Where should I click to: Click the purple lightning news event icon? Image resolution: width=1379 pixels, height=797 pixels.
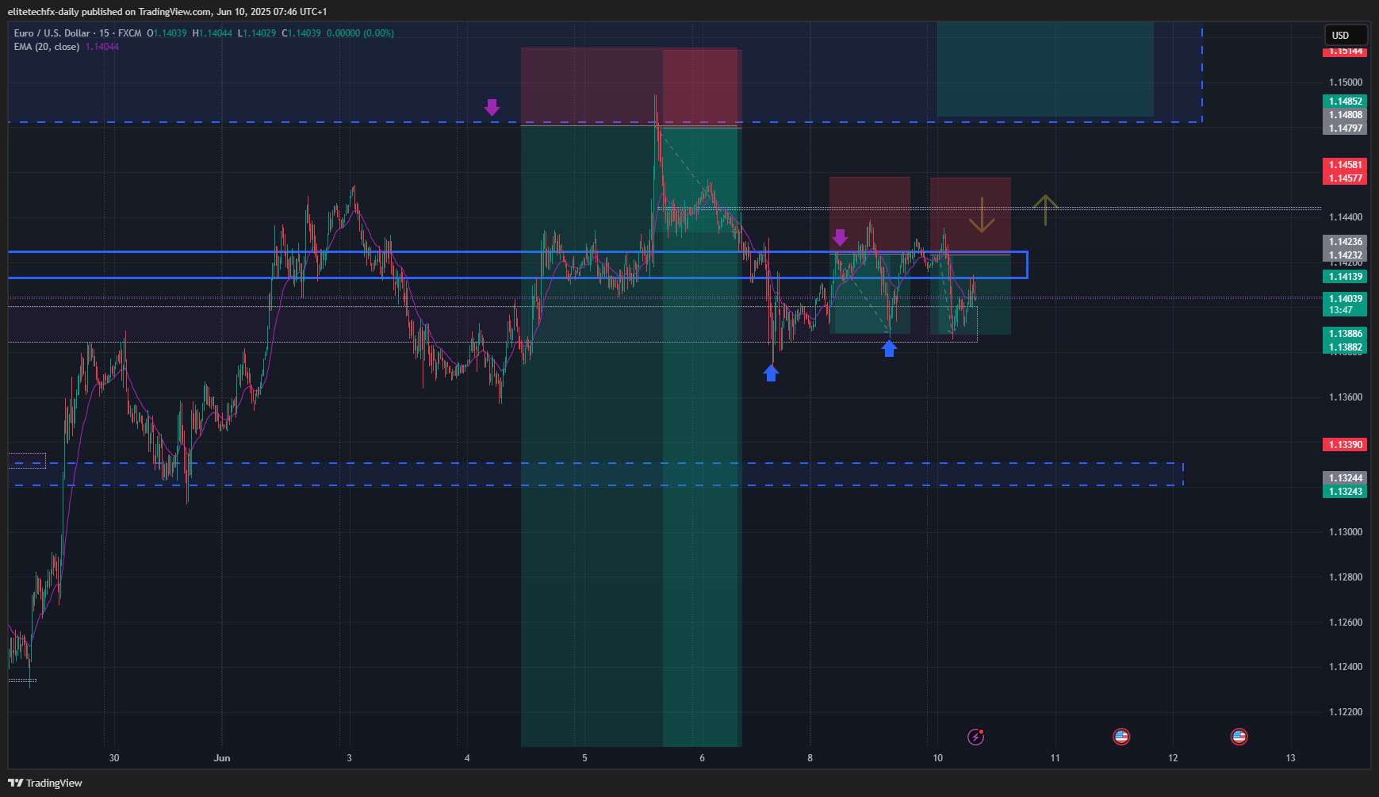click(976, 737)
